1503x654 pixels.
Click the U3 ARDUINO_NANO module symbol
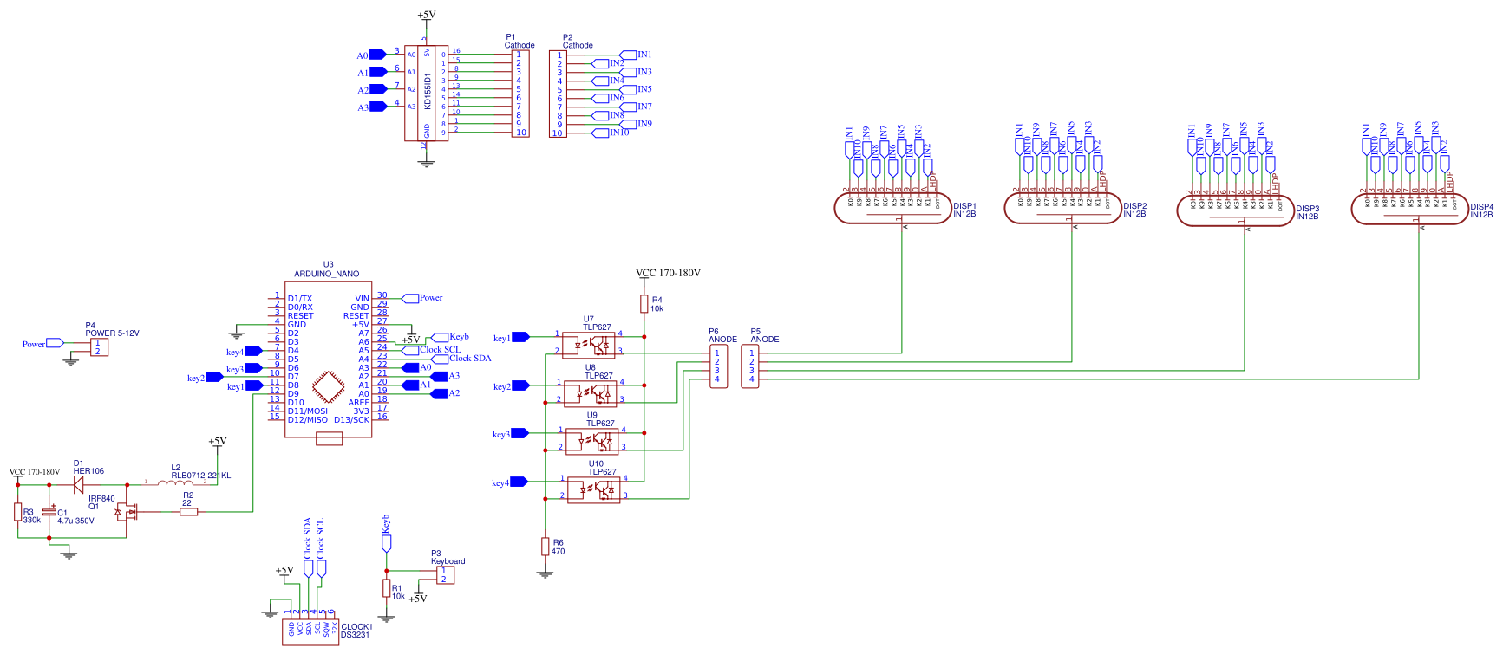coord(329,359)
